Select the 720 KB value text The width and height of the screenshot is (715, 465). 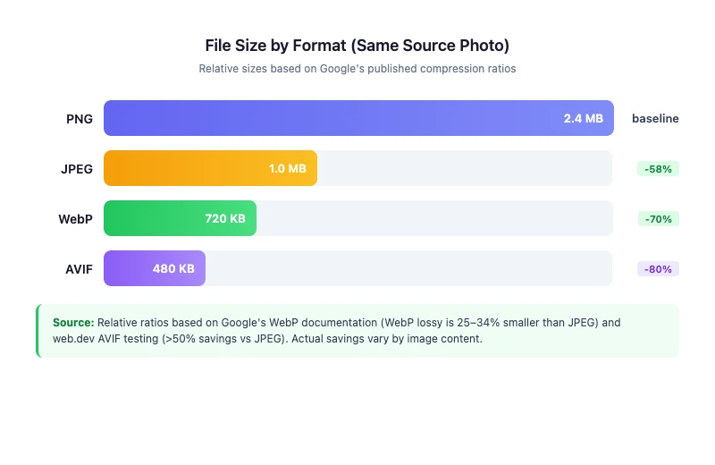pos(225,218)
